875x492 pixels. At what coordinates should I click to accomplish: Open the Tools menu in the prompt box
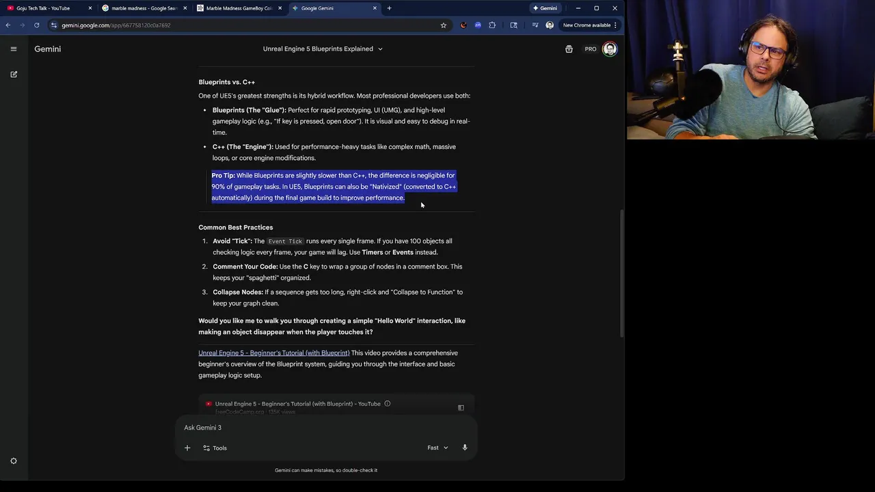[x=215, y=448]
